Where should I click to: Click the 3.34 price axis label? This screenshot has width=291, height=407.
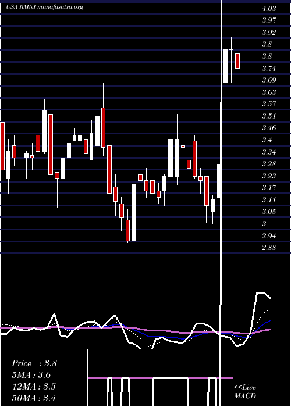(x=269, y=152)
